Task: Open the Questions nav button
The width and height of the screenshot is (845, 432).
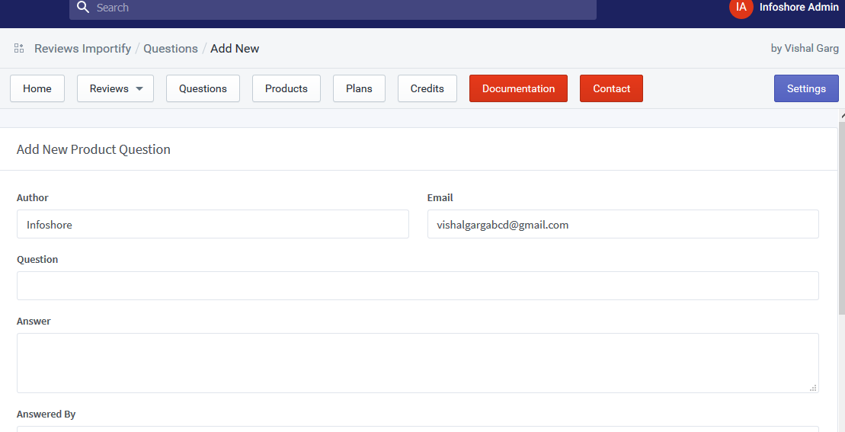Action: coord(203,88)
